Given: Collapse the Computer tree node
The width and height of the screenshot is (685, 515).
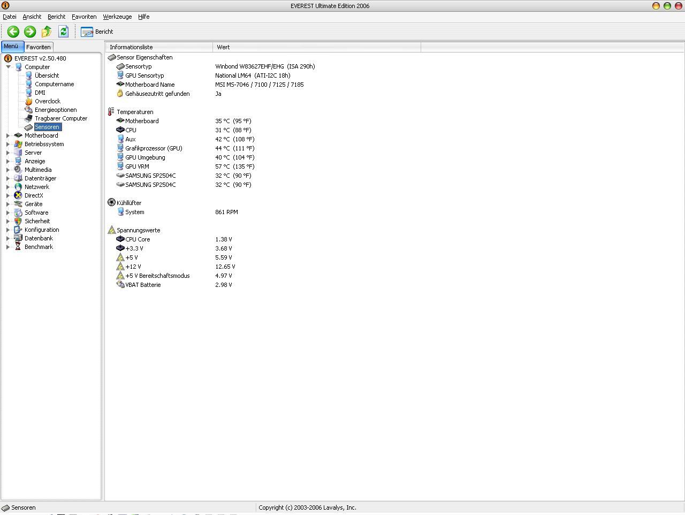Looking at the screenshot, I should point(9,67).
